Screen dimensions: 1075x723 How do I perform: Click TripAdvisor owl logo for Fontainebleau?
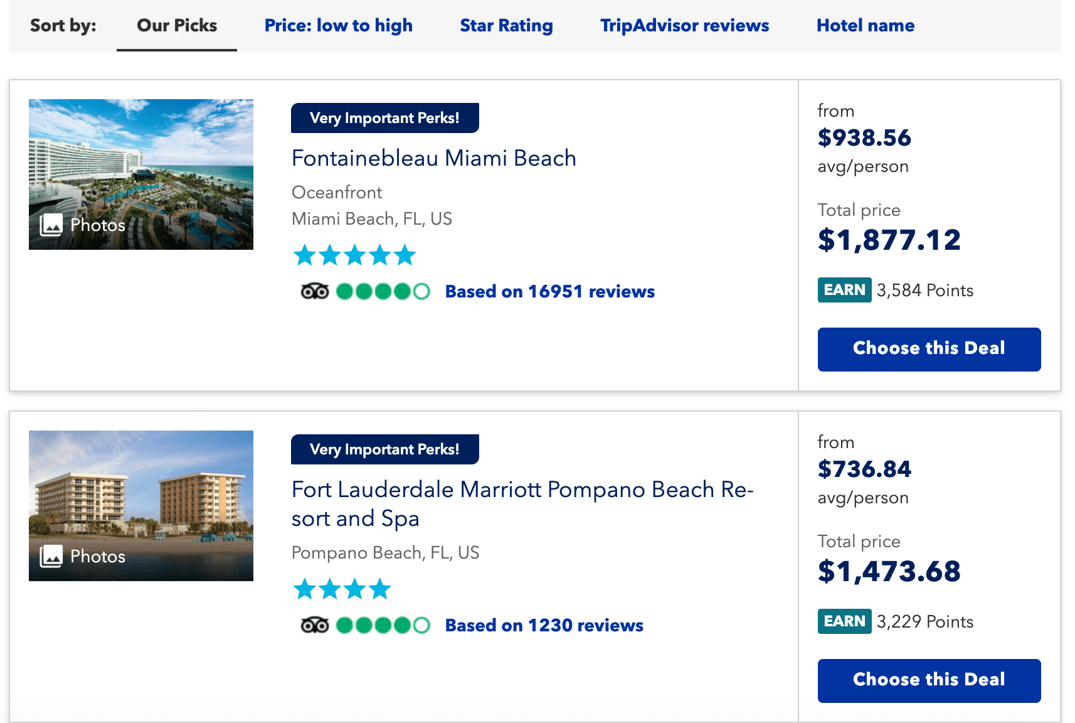point(314,292)
